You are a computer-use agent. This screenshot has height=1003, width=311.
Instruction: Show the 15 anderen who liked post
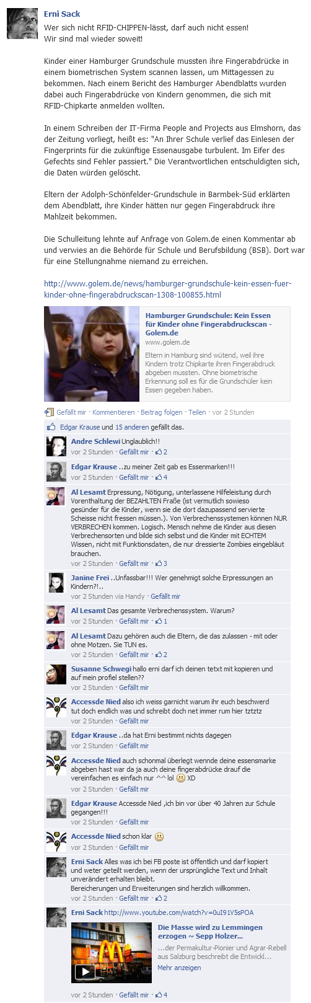(x=133, y=427)
